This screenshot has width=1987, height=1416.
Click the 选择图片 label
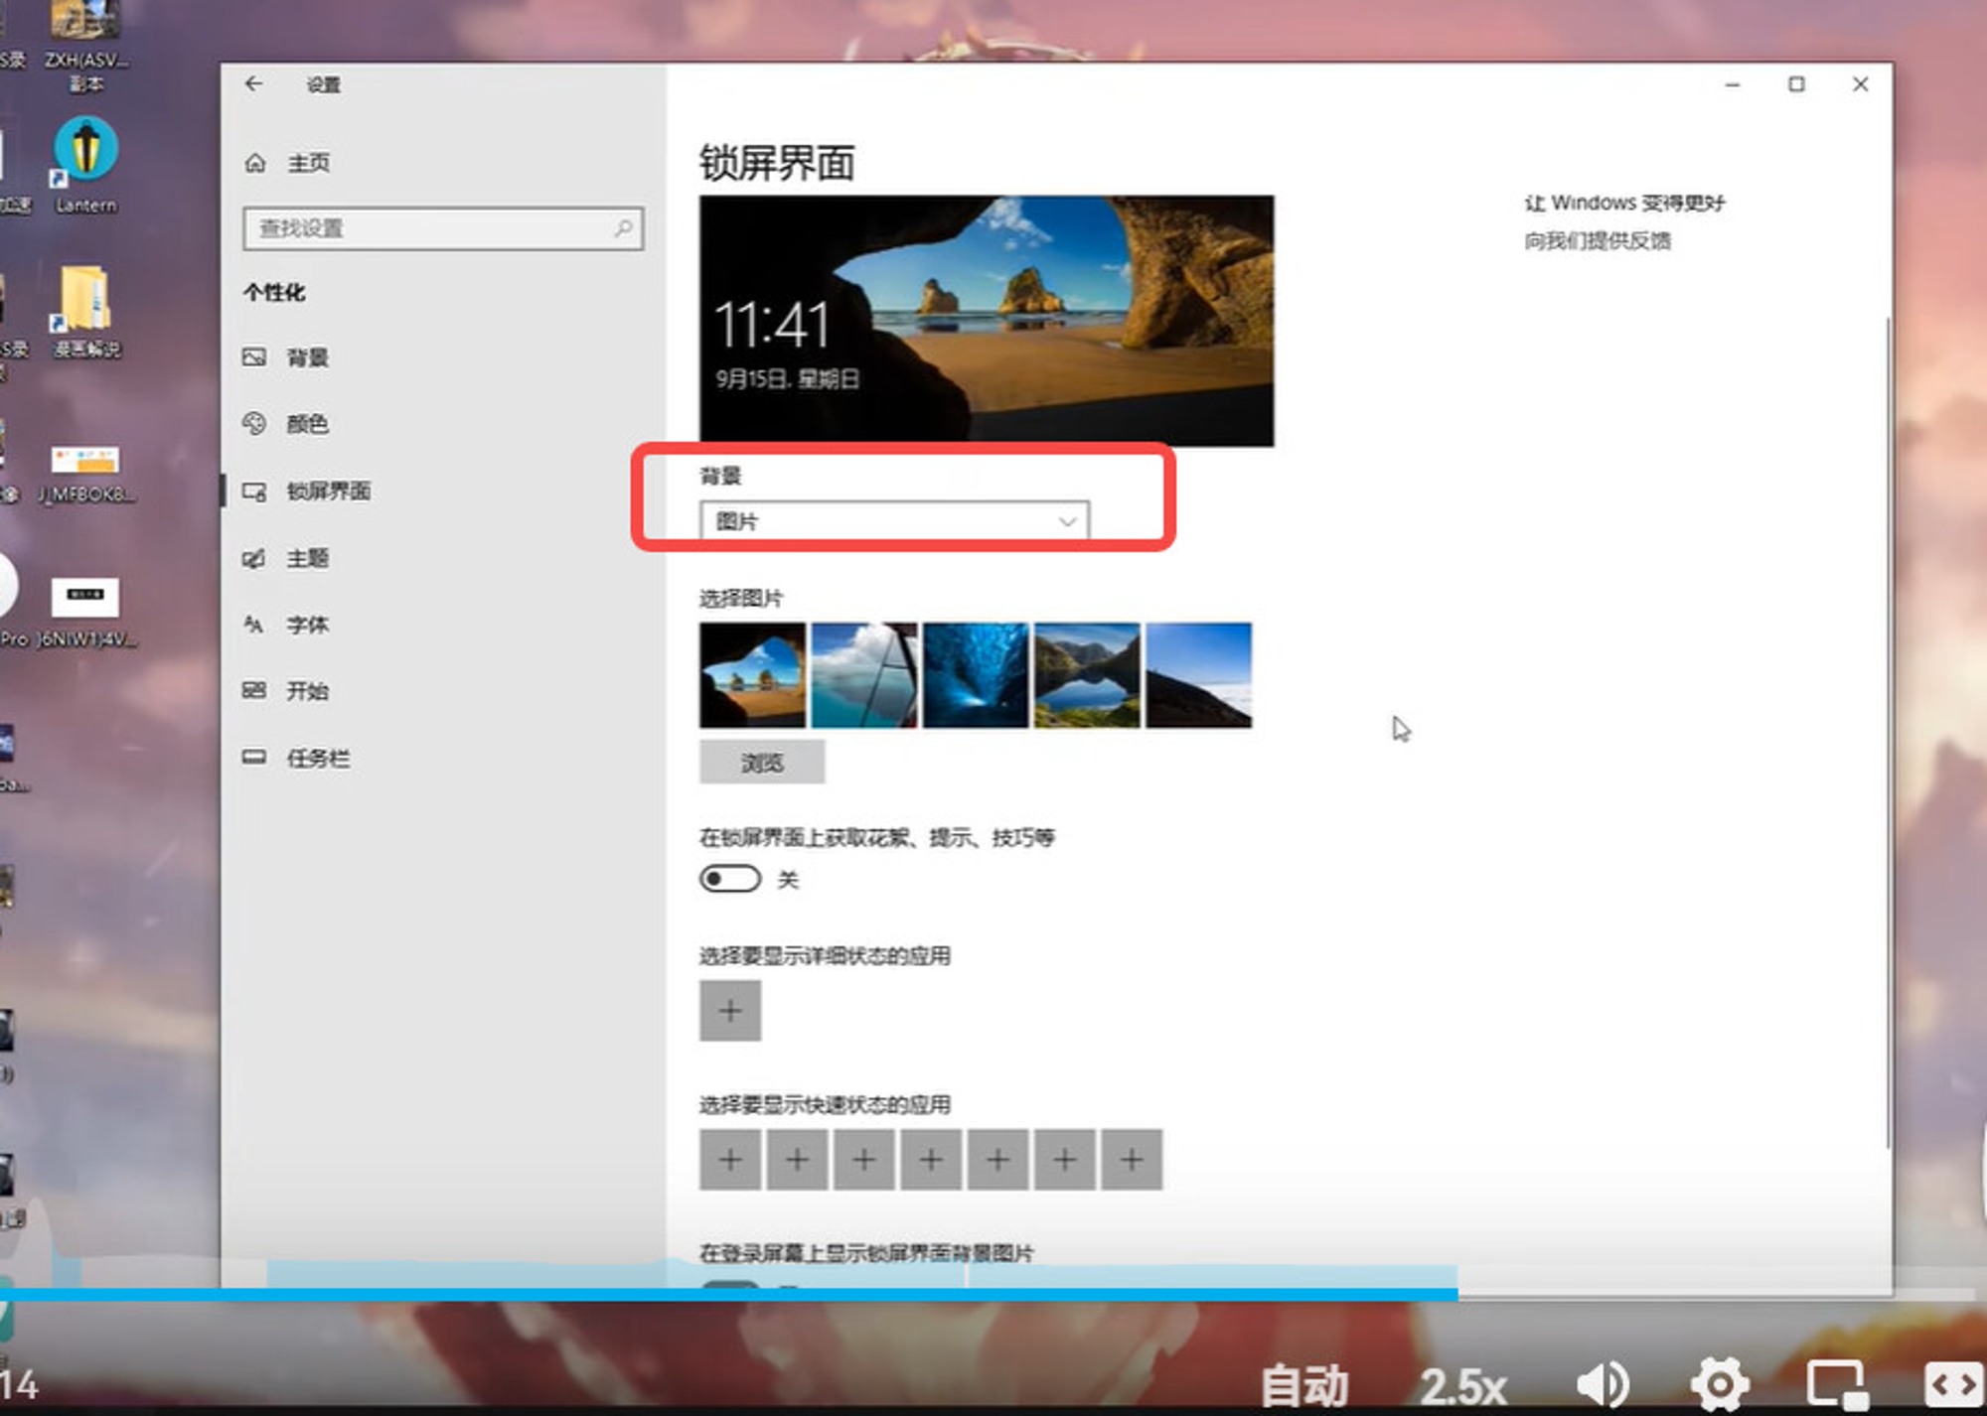point(741,598)
